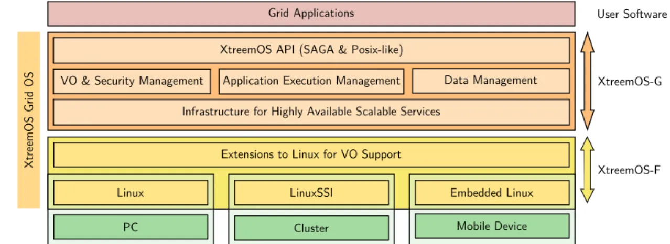Click the orange double-headed arrow by XtreemOS-G
The height and width of the screenshot is (244, 670).
588,81
